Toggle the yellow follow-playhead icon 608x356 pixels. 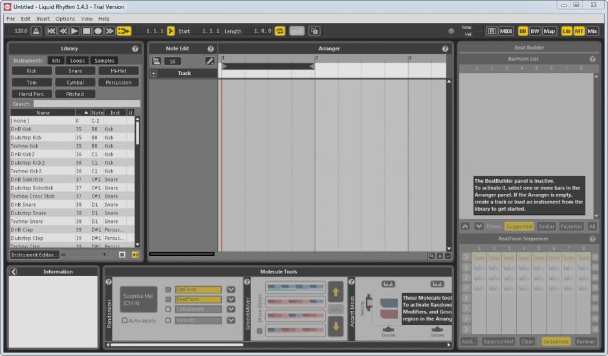(x=124, y=31)
